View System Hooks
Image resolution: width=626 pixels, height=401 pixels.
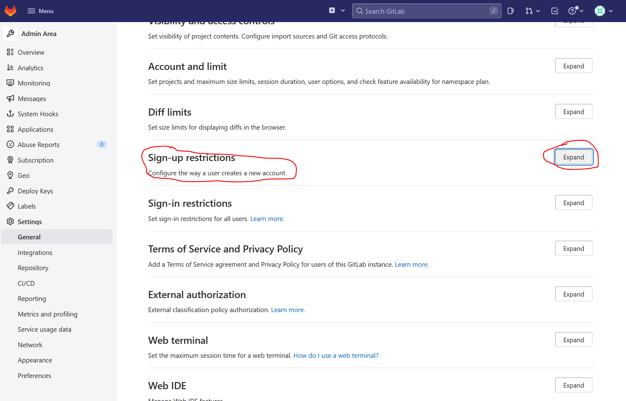[x=38, y=114]
